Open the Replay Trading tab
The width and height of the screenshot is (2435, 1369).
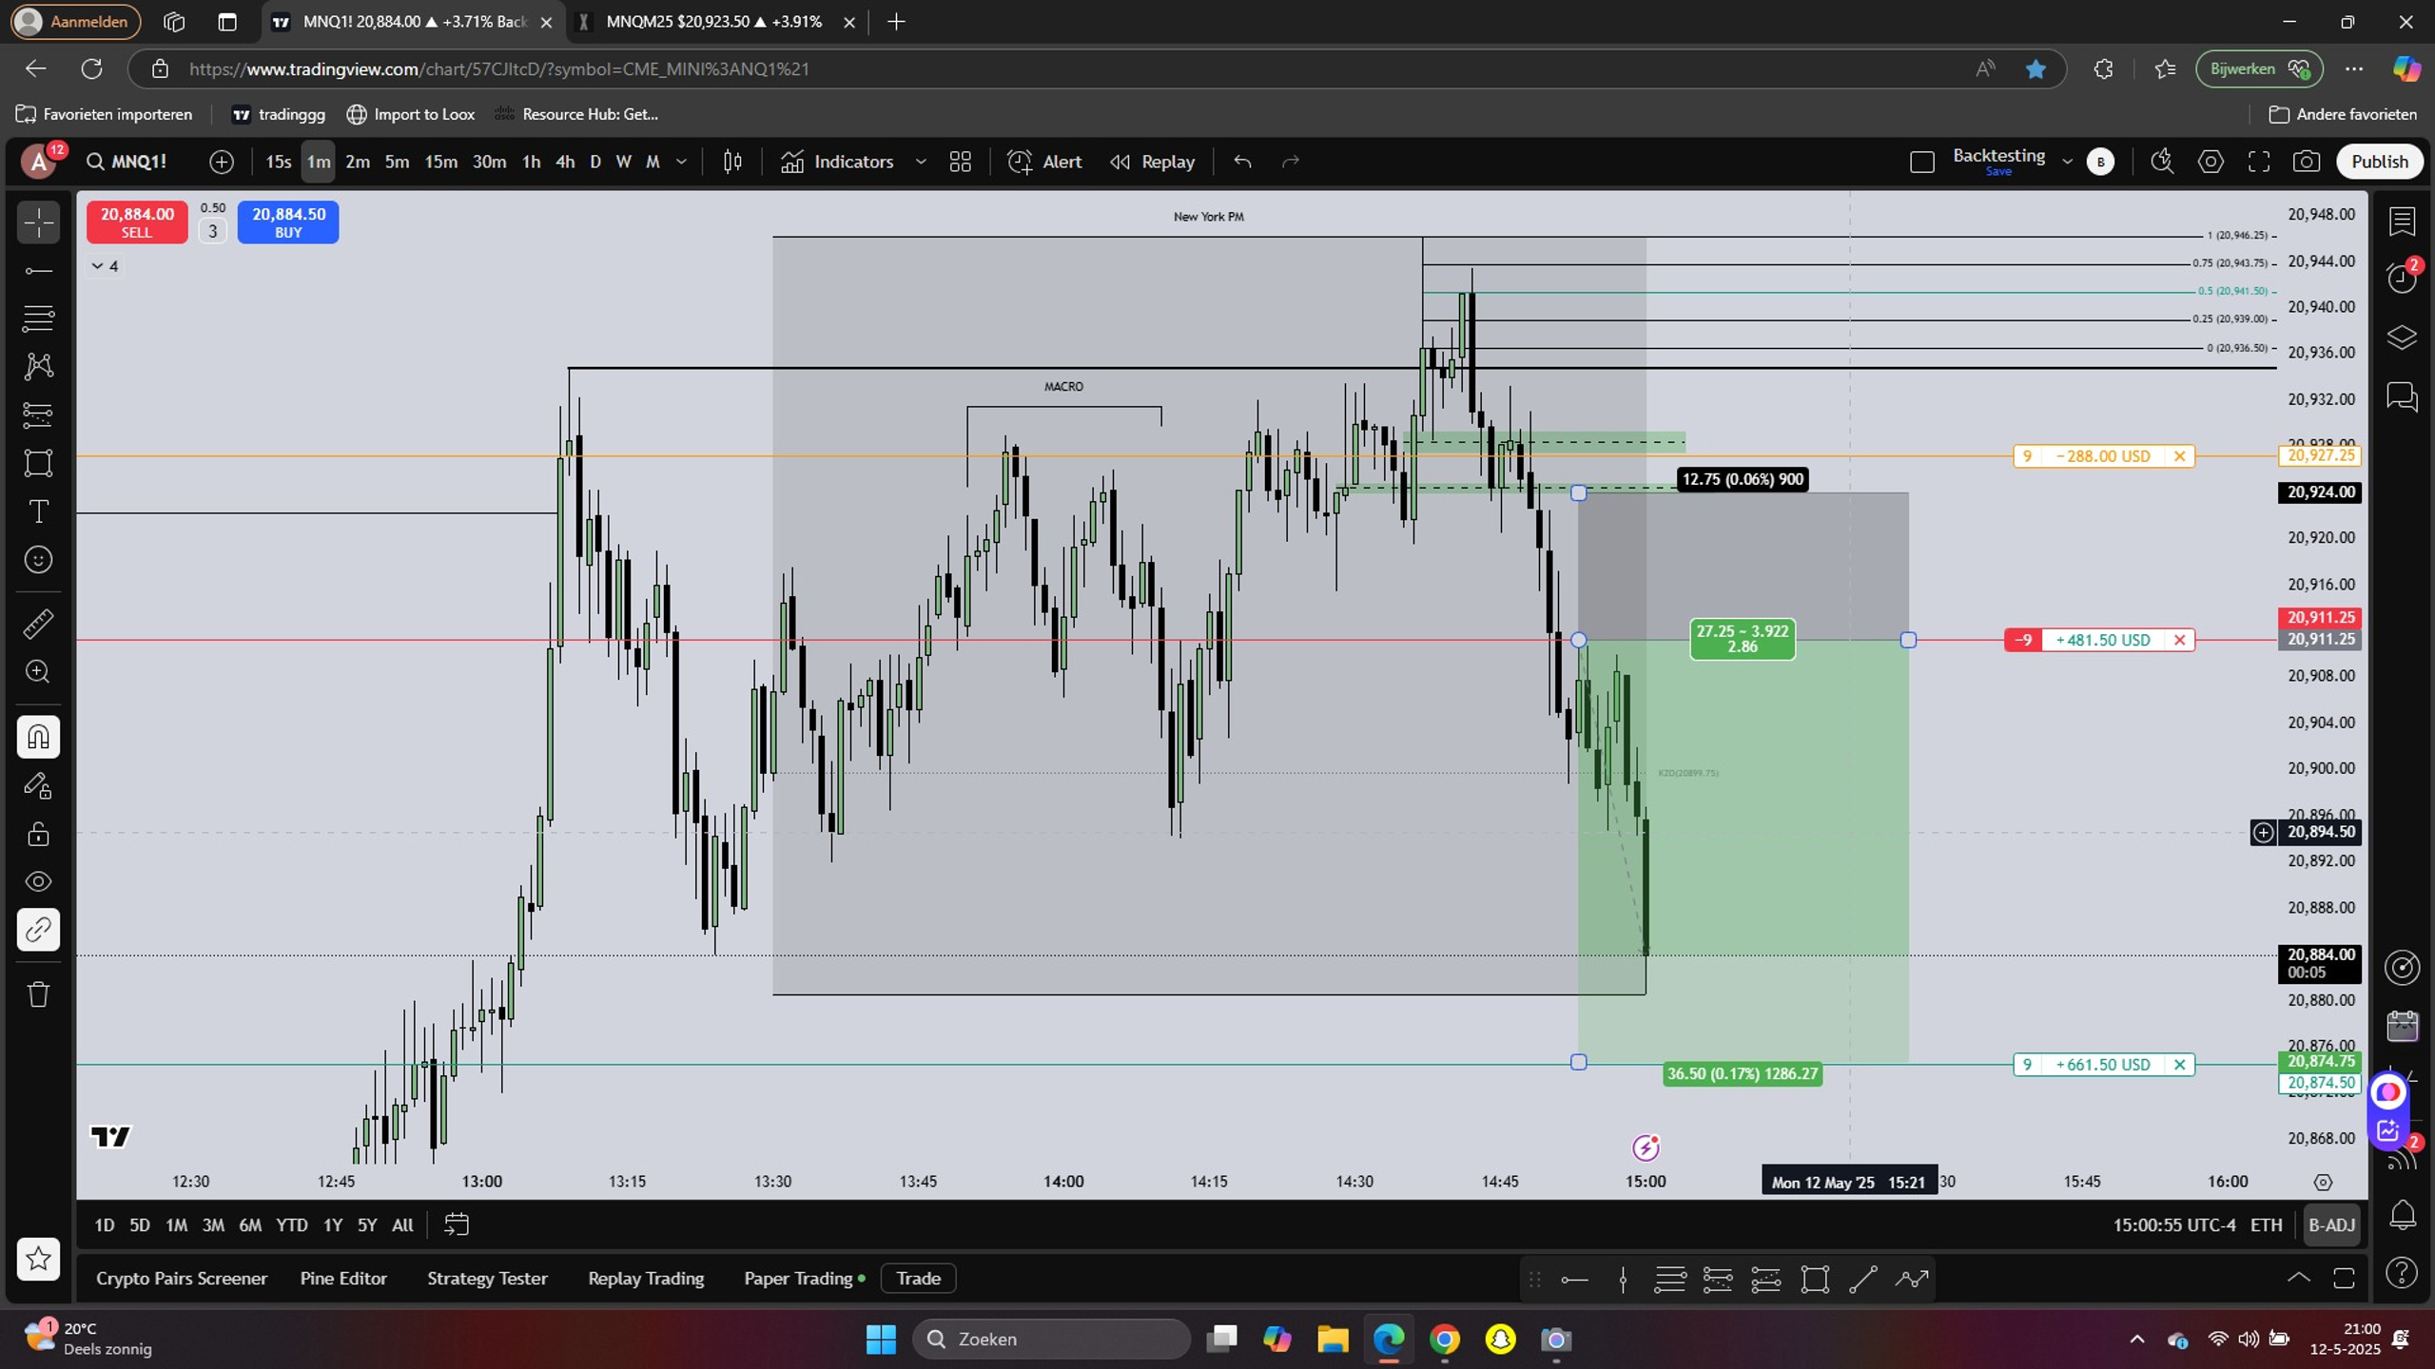tap(646, 1278)
